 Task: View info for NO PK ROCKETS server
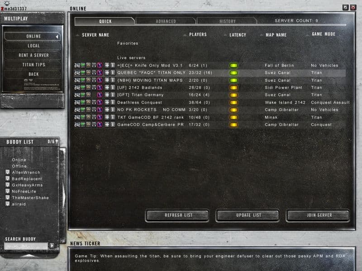(113, 110)
